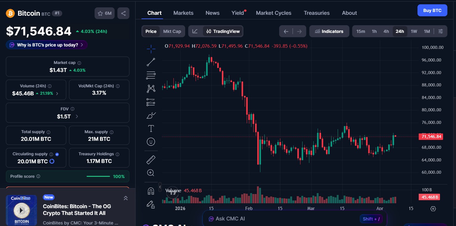This screenshot has height=226, width=456.
Task: Open the XABCD pattern tool
Action: [x=151, y=88]
